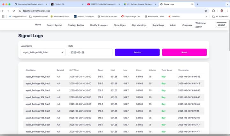Image resolution: width=230 pixels, height=136 pixels.
Task: Open the apps grid icon in bookmarks bar
Action: pyautogui.click(x=3, y=16)
